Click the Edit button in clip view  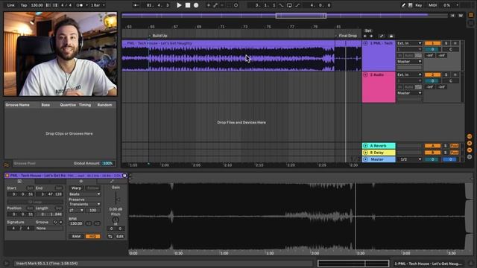[x=120, y=237]
